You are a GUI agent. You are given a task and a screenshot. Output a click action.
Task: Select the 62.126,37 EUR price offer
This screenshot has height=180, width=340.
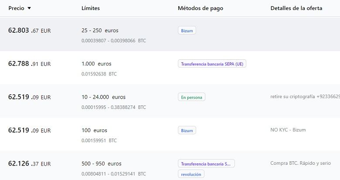click(30, 163)
